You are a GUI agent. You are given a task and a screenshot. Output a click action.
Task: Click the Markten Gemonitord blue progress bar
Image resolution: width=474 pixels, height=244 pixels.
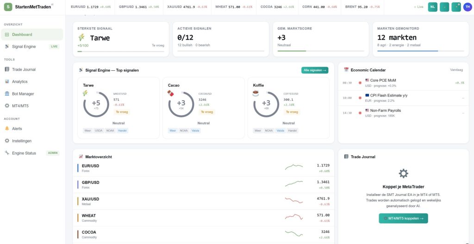tap(420, 51)
